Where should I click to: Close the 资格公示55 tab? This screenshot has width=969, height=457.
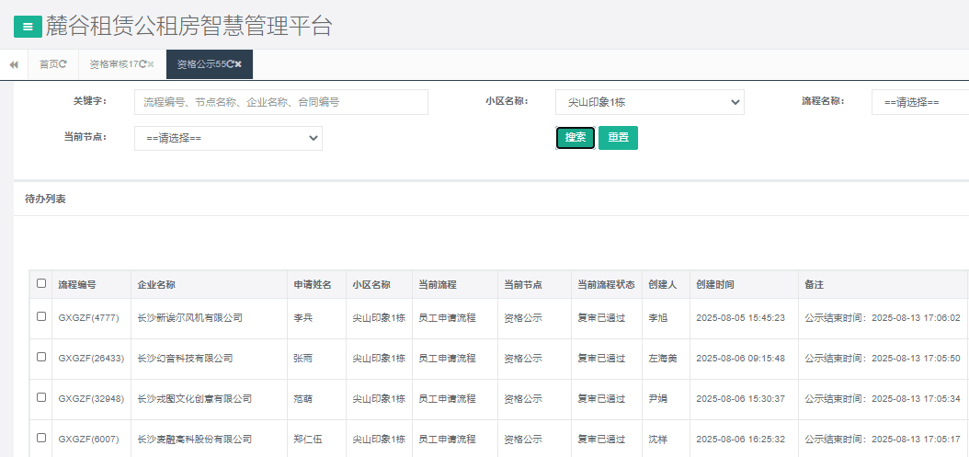(x=238, y=64)
